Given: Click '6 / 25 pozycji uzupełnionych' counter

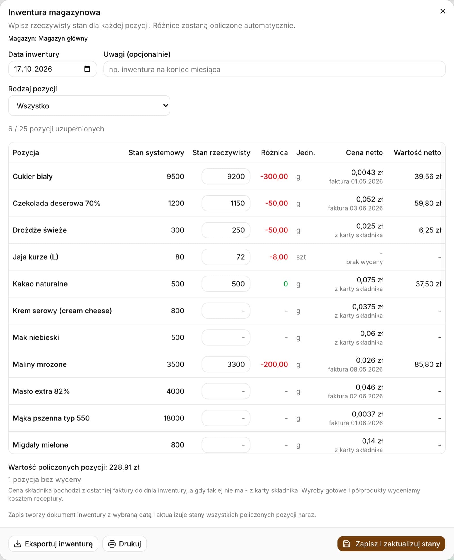Looking at the screenshot, I should [x=56, y=129].
